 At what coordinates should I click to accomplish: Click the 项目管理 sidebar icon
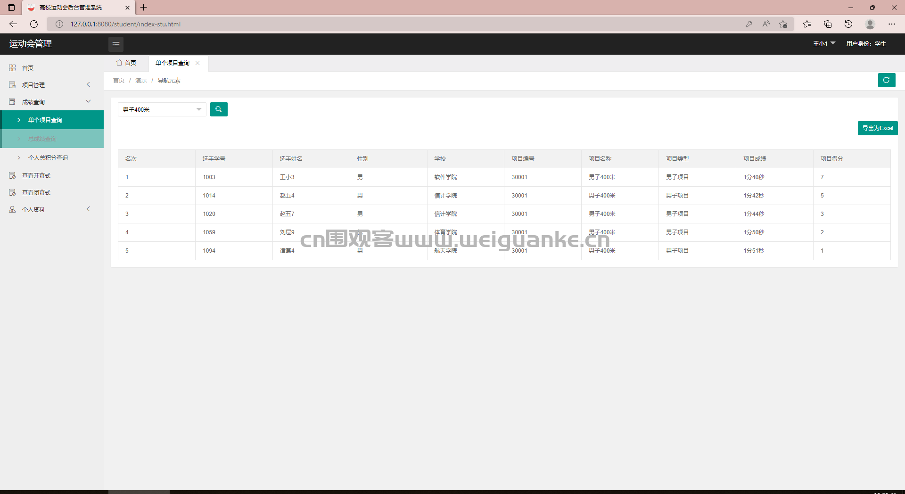12,85
